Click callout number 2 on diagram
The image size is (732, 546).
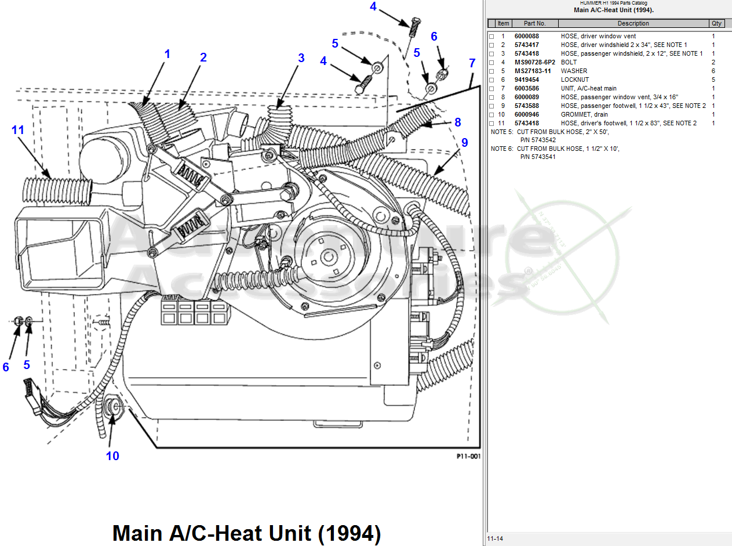pos(203,57)
